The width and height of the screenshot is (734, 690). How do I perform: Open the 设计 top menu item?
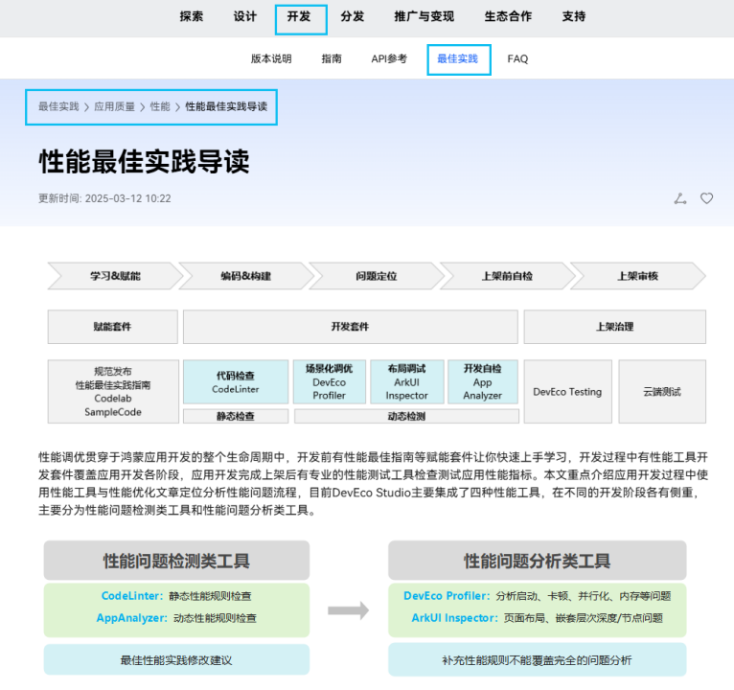click(x=245, y=16)
